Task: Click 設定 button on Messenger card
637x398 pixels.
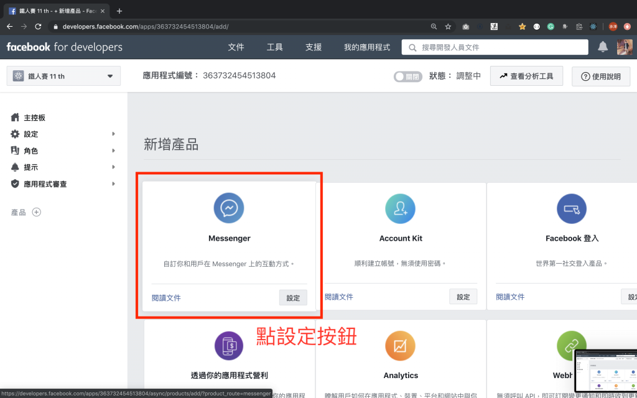Action: point(293,298)
